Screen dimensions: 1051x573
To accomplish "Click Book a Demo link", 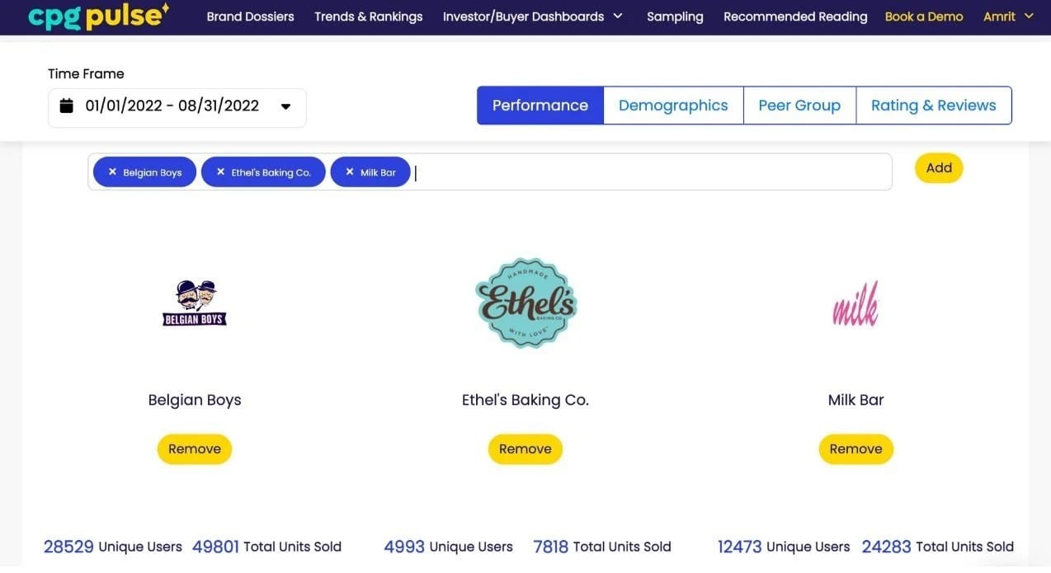I will click(924, 16).
